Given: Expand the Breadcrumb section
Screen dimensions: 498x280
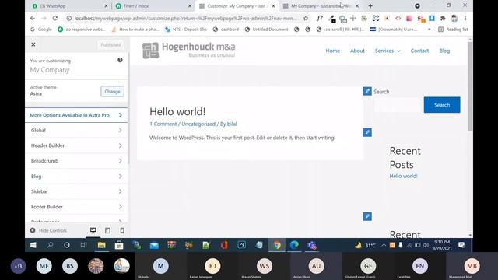Looking at the screenshot, I should pos(76,161).
